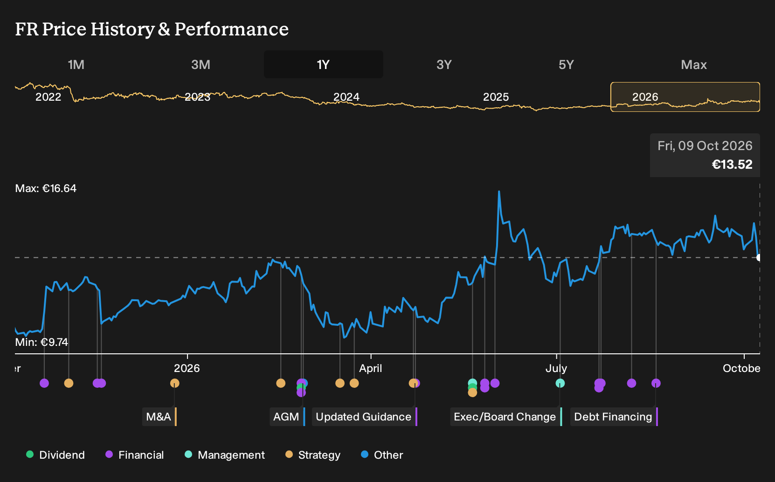This screenshot has height=482, width=775.
Task: Open the AGM event label
Action: point(287,417)
